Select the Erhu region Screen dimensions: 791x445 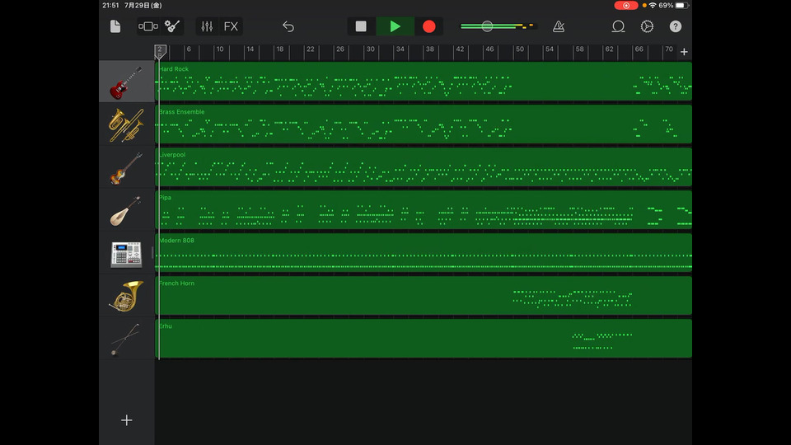[x=424, y=339]
